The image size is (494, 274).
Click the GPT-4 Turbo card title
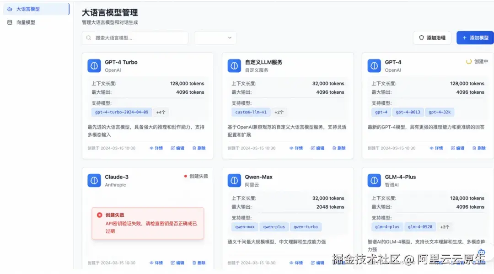(121, 62)
